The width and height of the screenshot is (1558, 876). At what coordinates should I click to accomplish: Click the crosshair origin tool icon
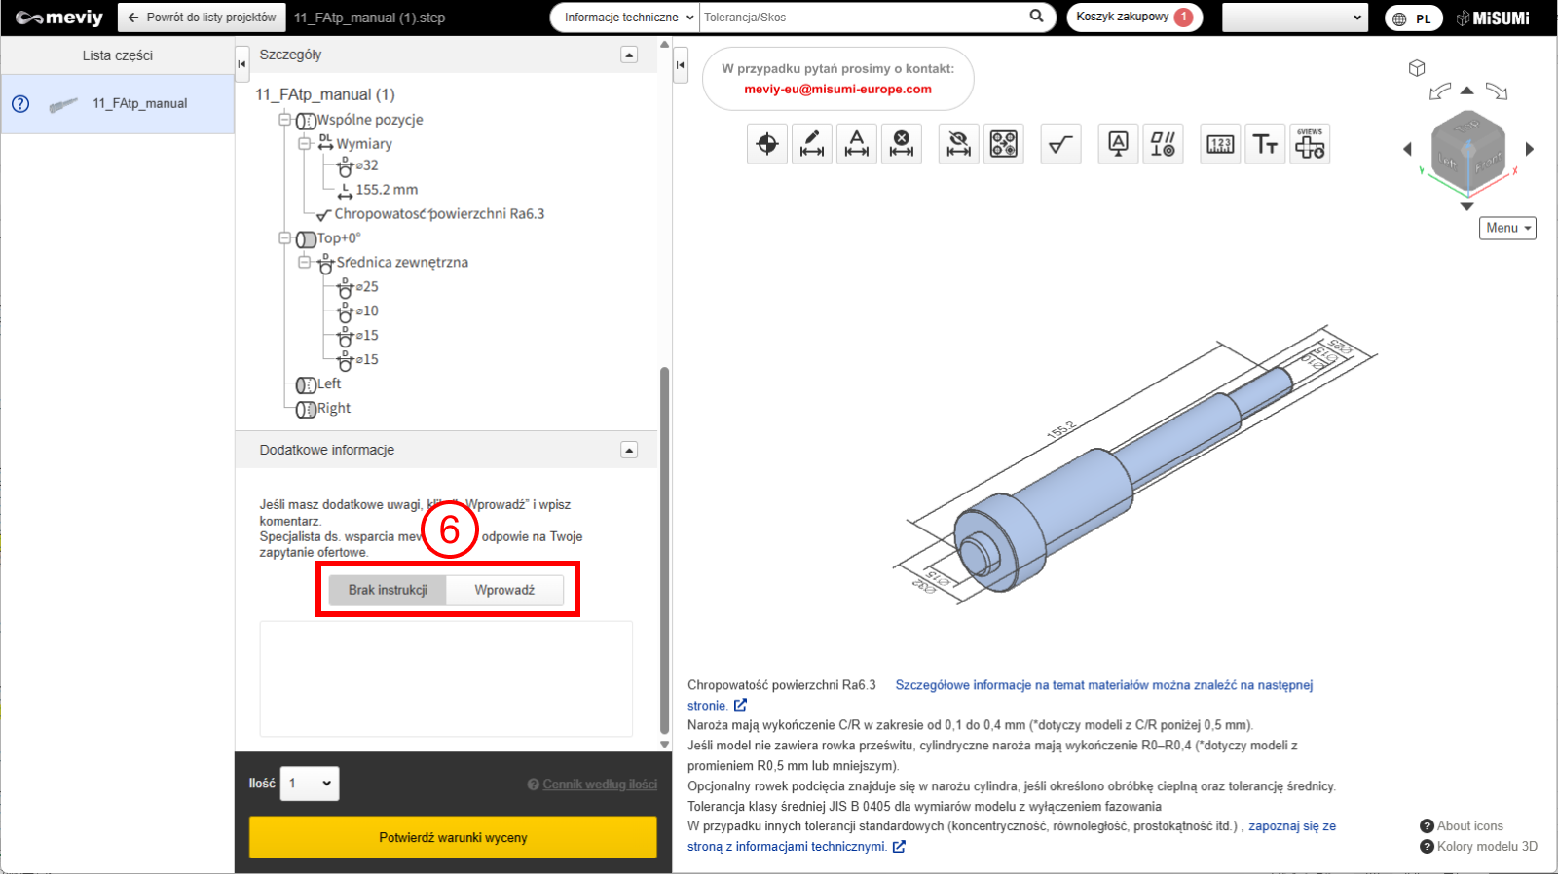click(x=767, y=145)
